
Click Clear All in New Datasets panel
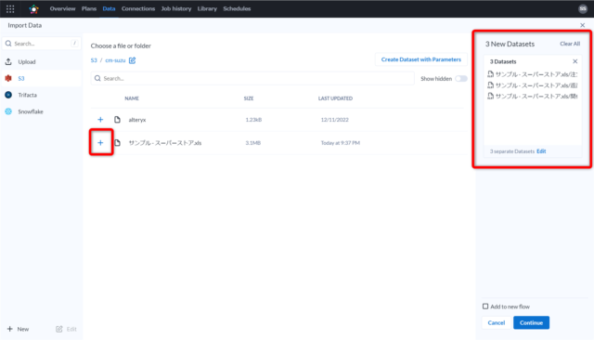(570, 44)
